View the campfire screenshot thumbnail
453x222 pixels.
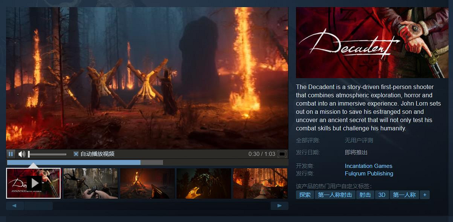[147, 183]
